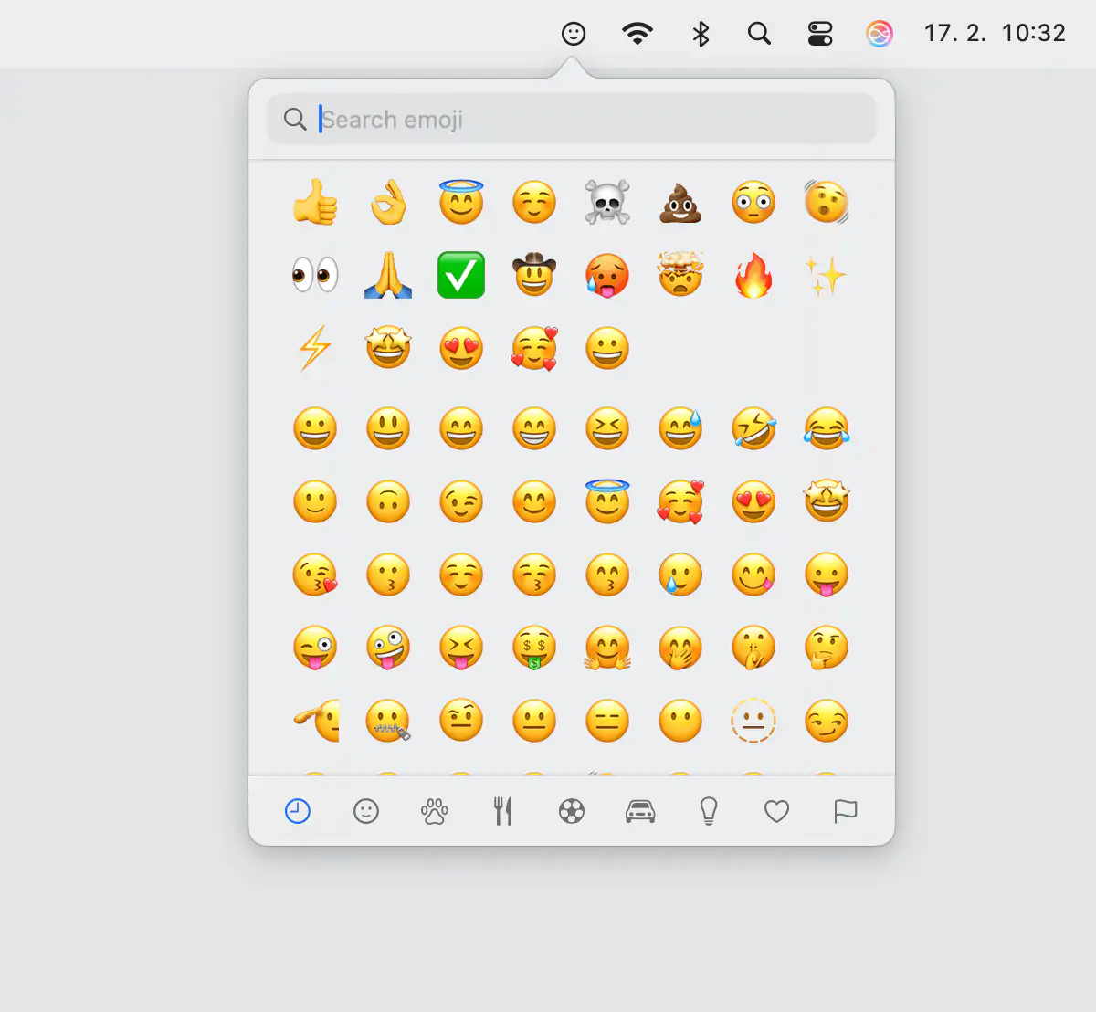Open the Smileys & People category tab
The height and width of the screenshot is (1012, 1096).
[366, 811]
